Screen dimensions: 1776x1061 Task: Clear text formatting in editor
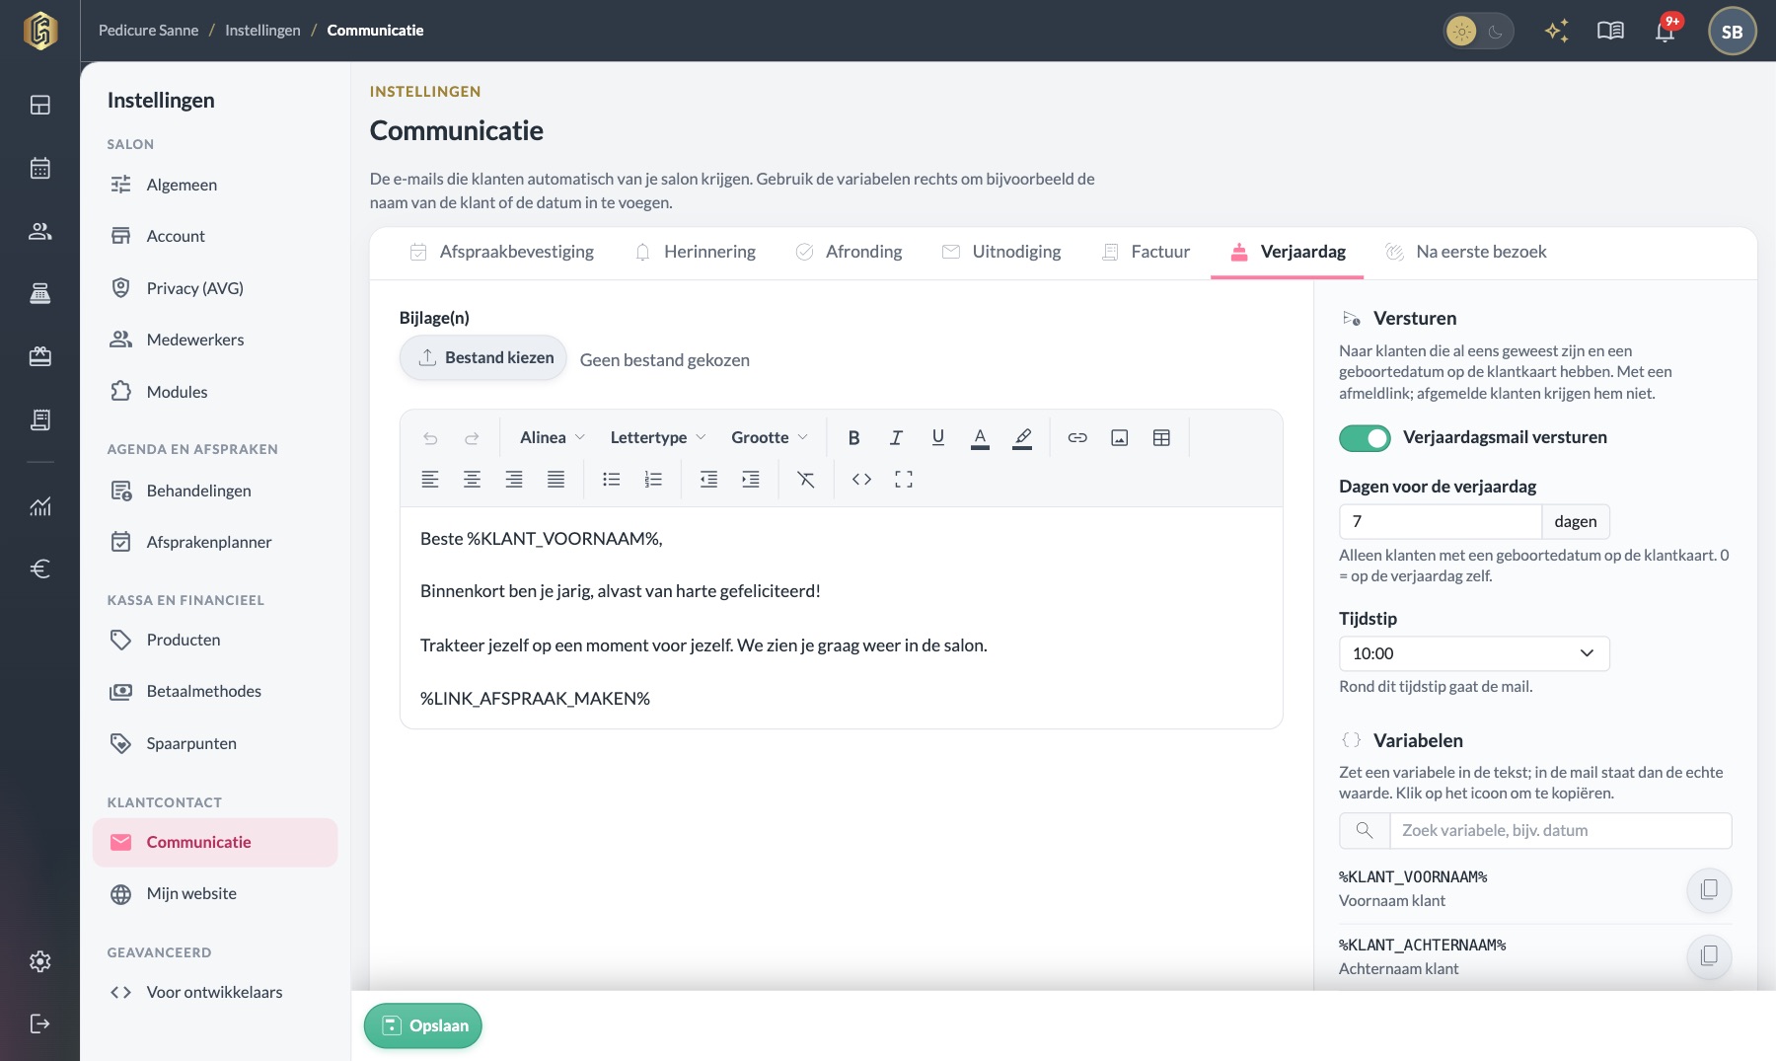pos(806,480)
